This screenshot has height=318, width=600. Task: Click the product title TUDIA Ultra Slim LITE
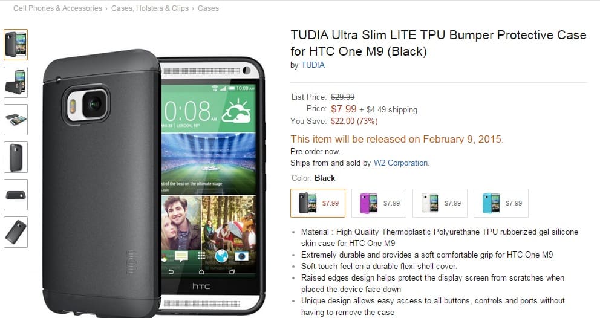(438, 43)
